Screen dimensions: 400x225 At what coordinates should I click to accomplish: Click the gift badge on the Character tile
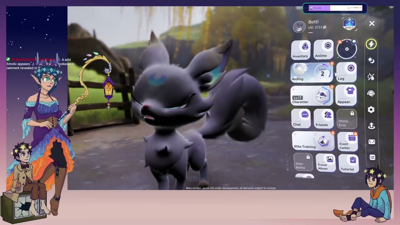tap(332, 87)
